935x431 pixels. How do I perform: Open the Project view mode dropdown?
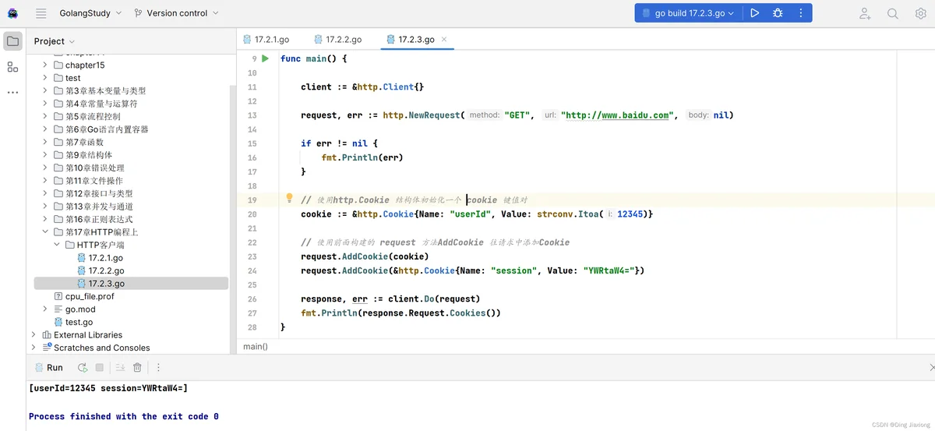tap(55, 41)
